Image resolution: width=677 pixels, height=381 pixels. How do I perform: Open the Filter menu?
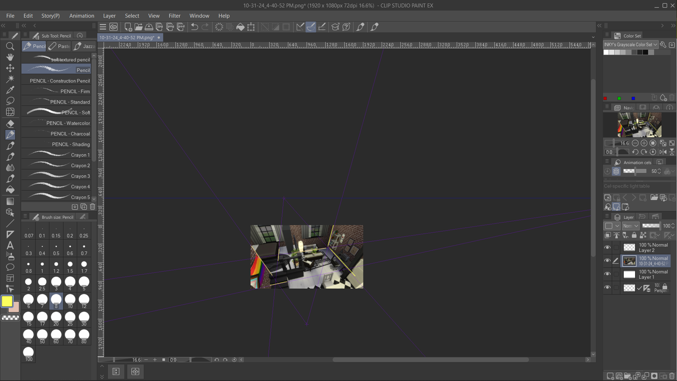(x=174, y=16)
